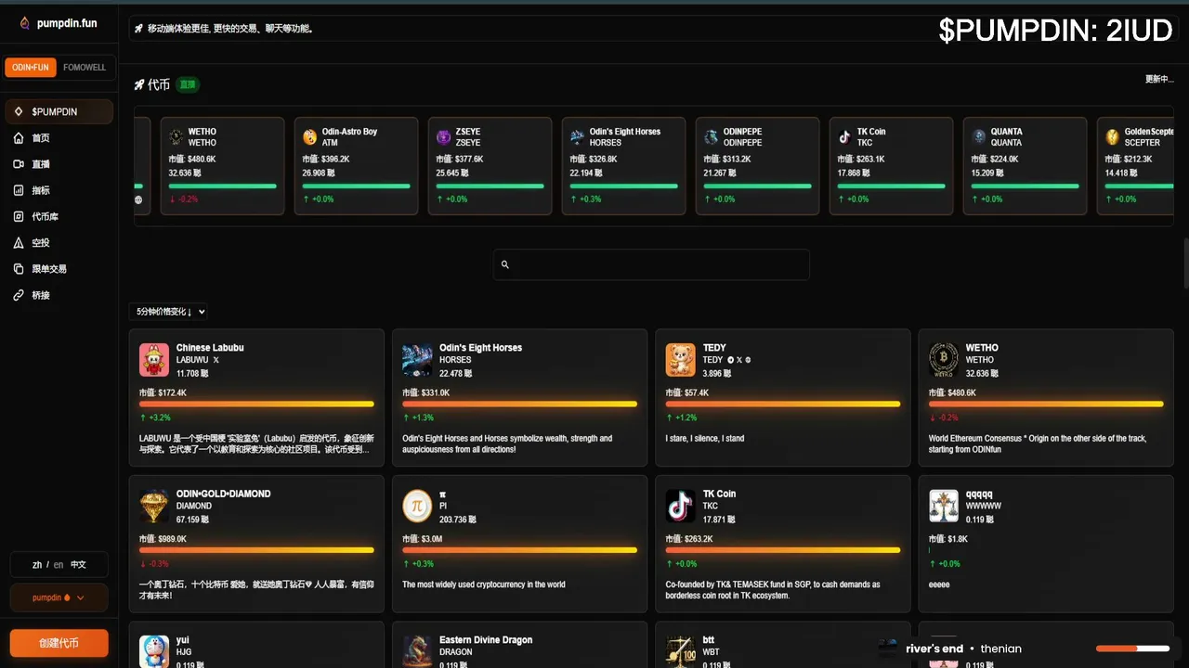Click the Odin-Astro Boy coin avatar

(x=310, y=136)
